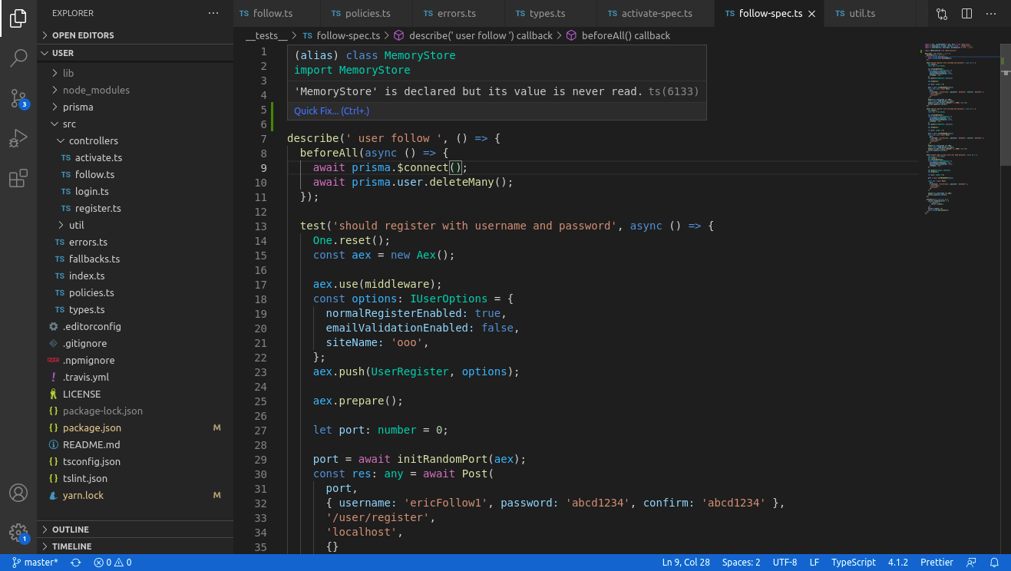The image size is (1011, 571).
Task: Click the Prettier status bar item
Action: pyautogui.click(x=937, y=563)
